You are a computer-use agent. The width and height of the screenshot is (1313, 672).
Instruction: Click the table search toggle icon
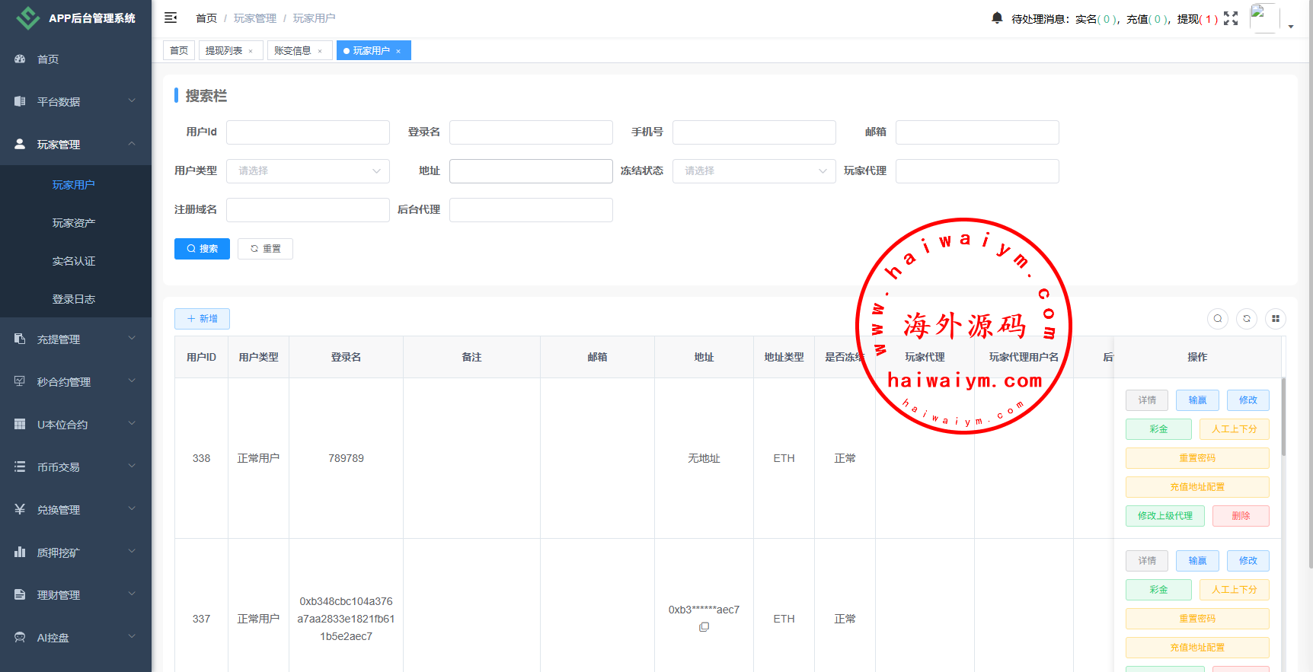pyautogui.click(x=1218, y=319)
